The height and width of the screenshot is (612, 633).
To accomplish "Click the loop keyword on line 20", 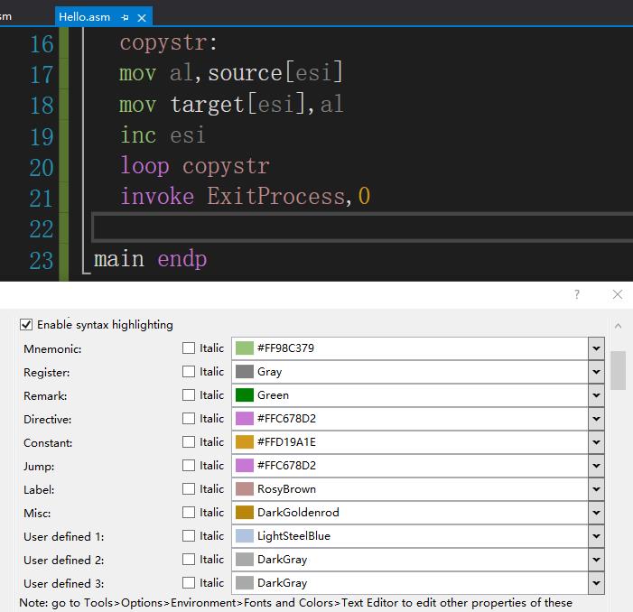I will click(x=144, y=166).
